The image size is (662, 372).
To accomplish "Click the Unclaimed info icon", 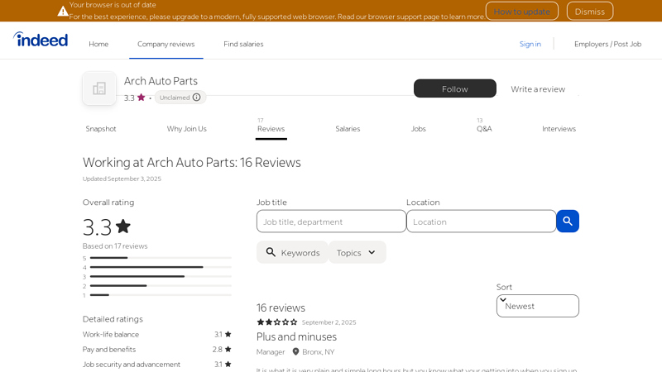I will point(197,98).
